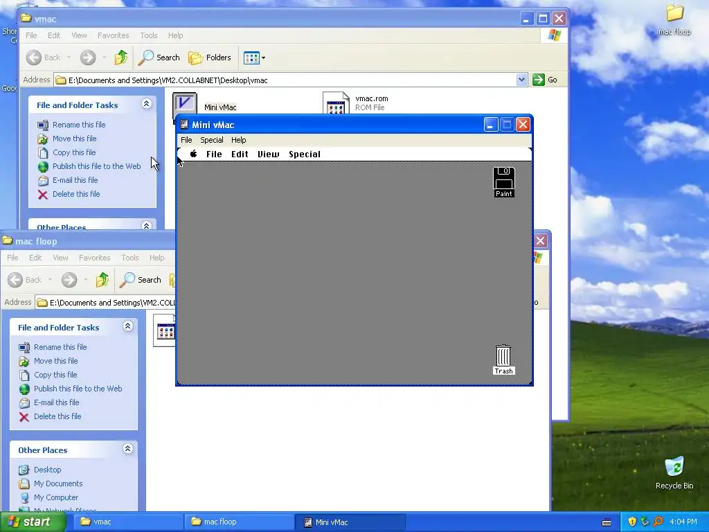Screen dimensions: 709x532
Task: Collapse Other Places panel in vmac window
Action: (146, 225)
